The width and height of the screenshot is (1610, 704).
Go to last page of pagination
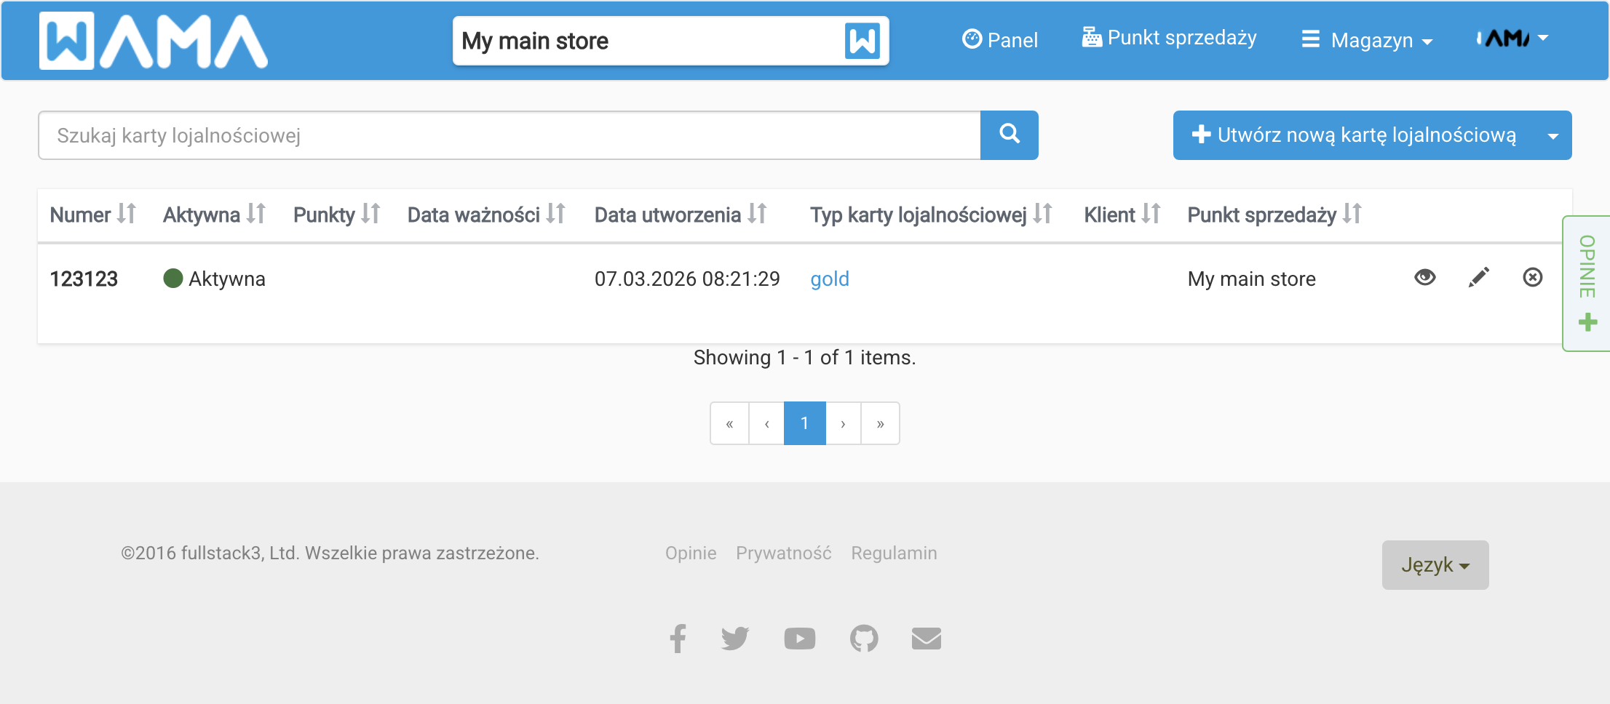click(x=880, y=423)
